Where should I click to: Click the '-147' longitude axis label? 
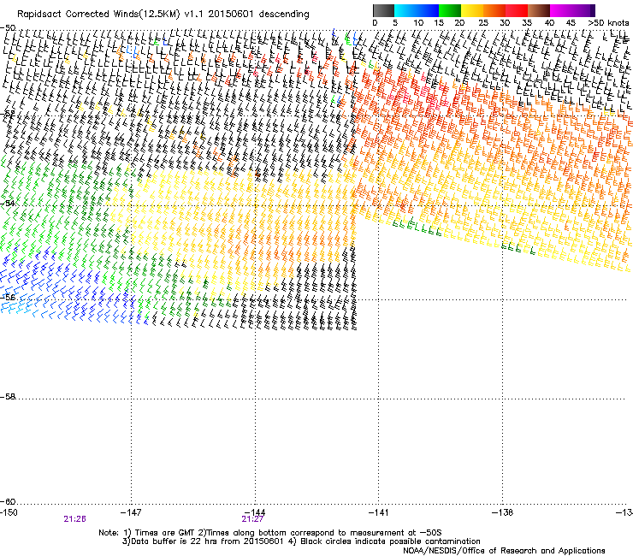pos(131,512)
